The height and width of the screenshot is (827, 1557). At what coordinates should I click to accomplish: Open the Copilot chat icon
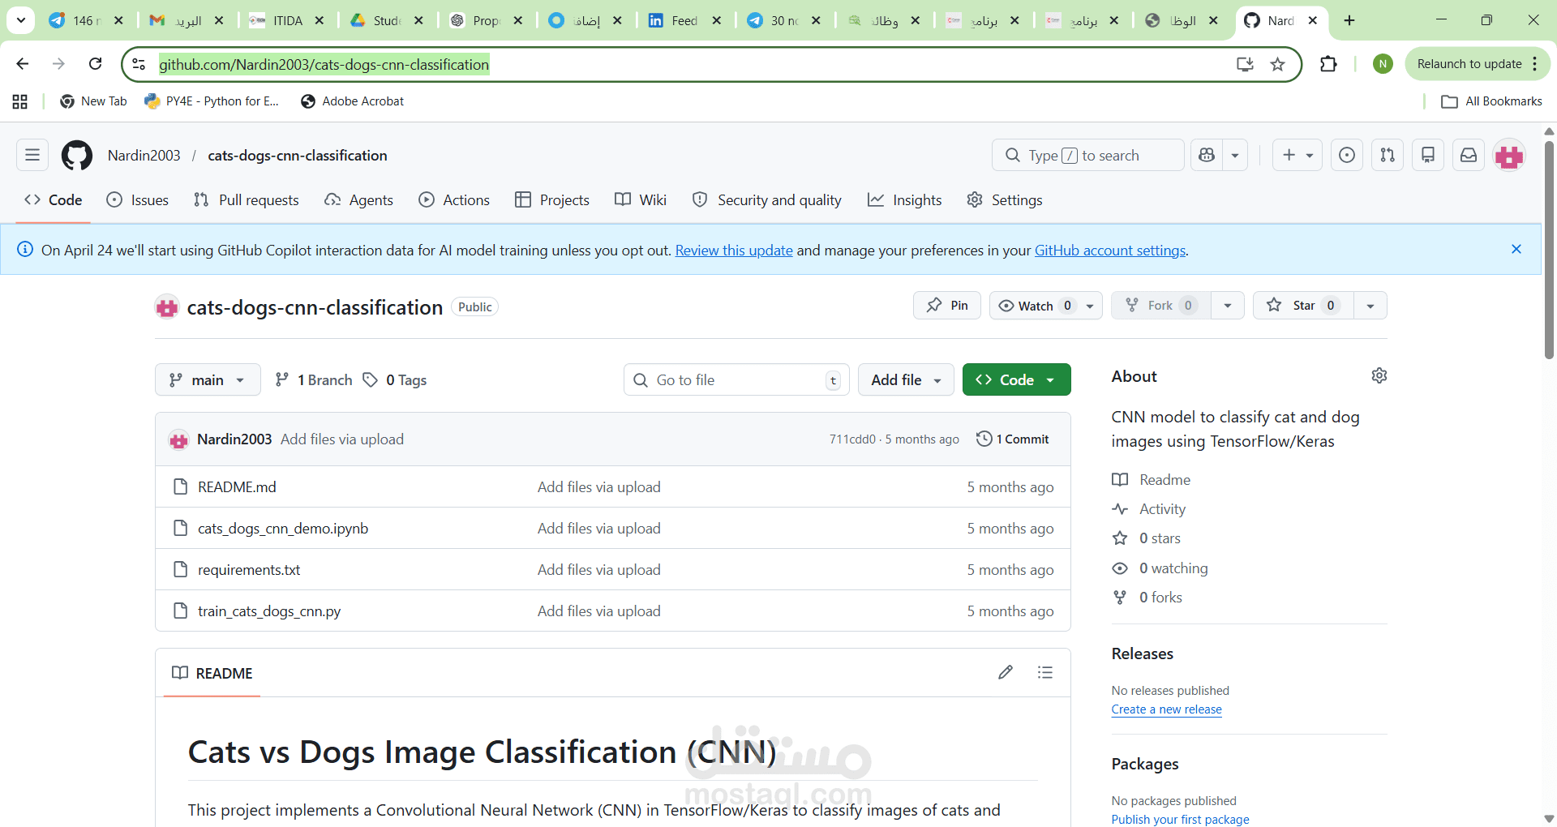click(x=1207, y=155)
